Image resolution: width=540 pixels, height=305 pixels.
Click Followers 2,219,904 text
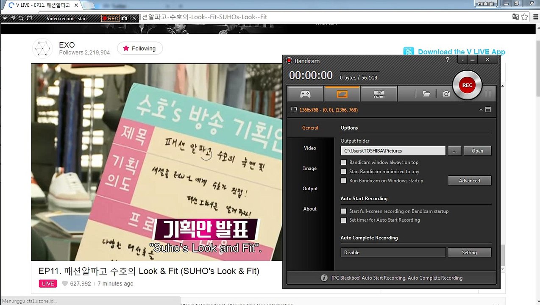[x=84, y=53]
